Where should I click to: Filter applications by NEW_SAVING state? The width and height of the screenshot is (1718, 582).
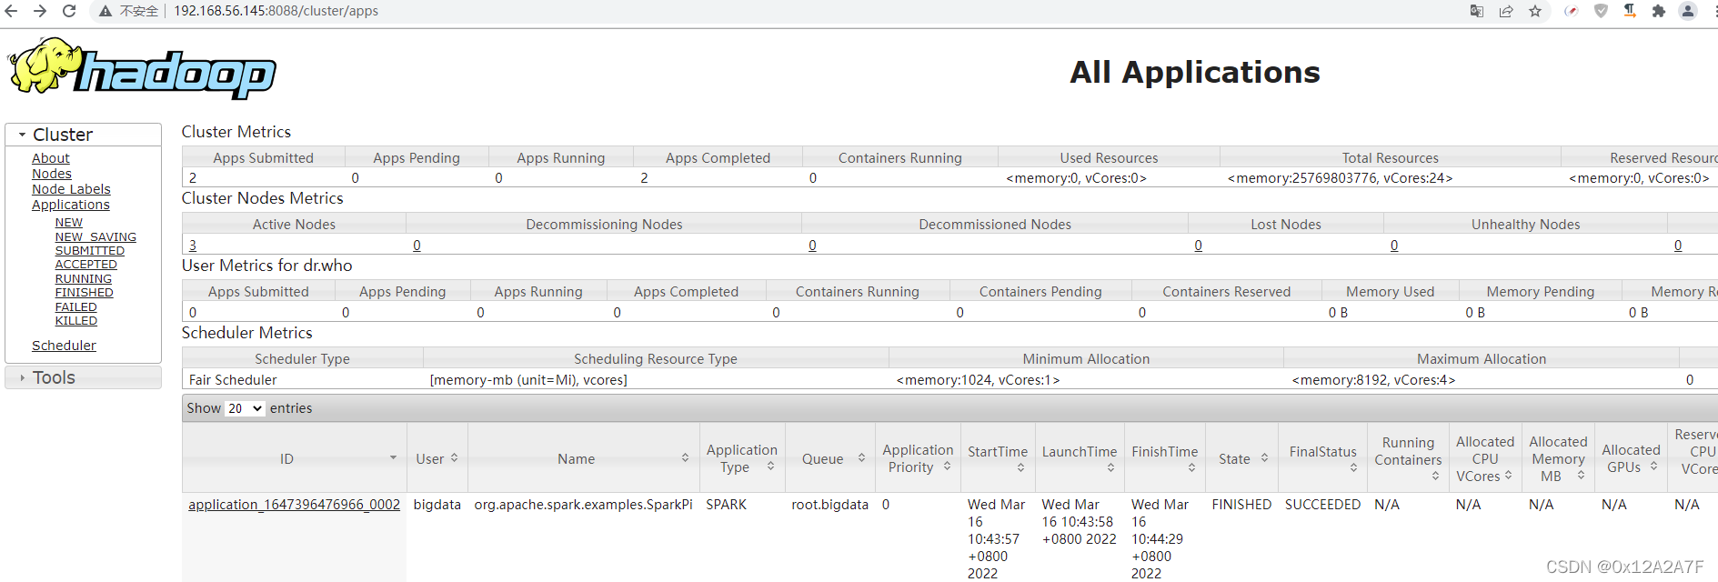[95, 237]
